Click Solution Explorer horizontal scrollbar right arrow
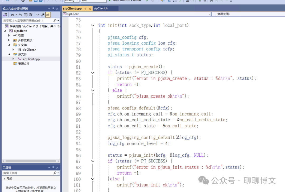This screenshot has width=285, height=192. (59, 161)
